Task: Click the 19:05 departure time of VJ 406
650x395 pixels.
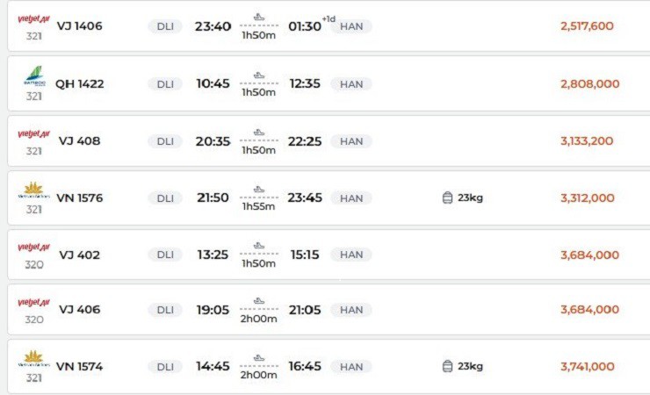Action: click(x=213, y=310)
